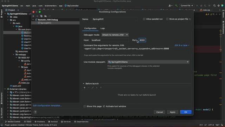Open Project tool window side tab

tap(1, 13)
